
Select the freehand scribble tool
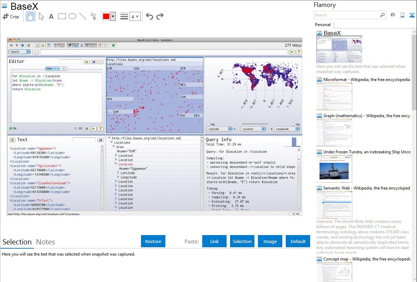(93, 16)
